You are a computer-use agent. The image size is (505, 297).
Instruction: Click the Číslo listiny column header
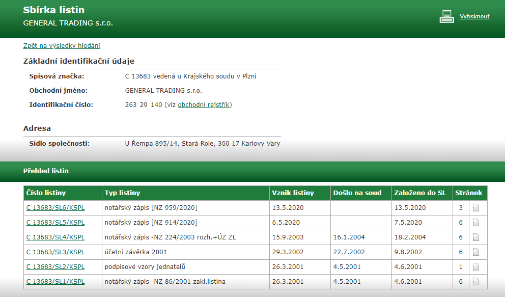pos(46,193)
